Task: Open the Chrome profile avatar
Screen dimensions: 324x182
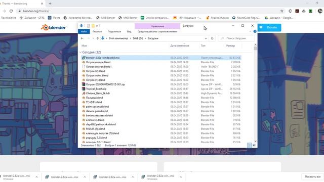Action: [x=320, y=11]
